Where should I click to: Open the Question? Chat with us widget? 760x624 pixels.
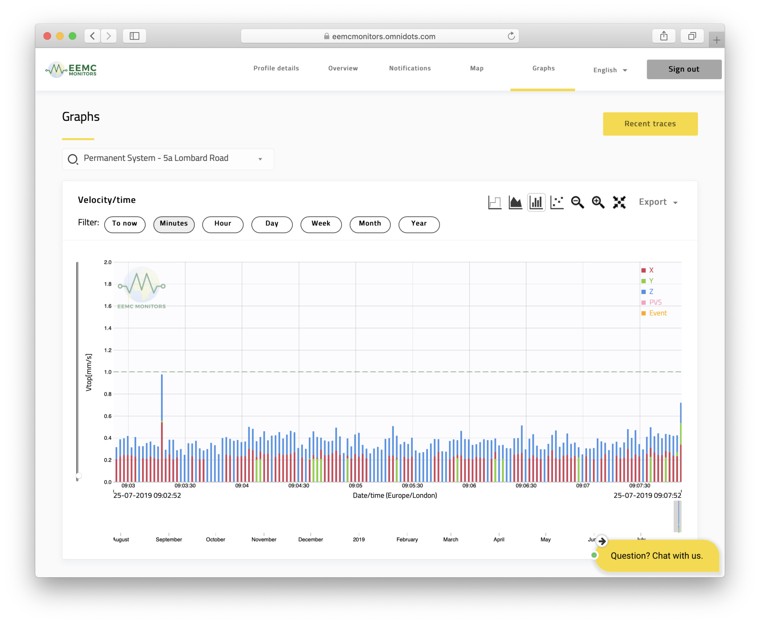coord(657,555)
